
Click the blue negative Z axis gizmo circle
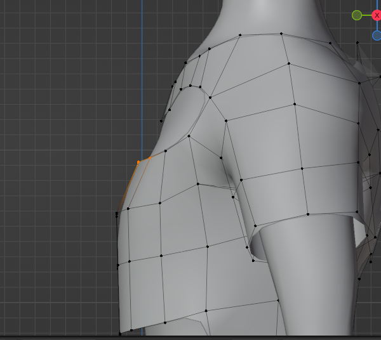(377, 36)
